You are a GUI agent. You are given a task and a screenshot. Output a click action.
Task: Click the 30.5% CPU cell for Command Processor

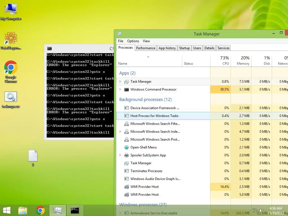point(220,89)
